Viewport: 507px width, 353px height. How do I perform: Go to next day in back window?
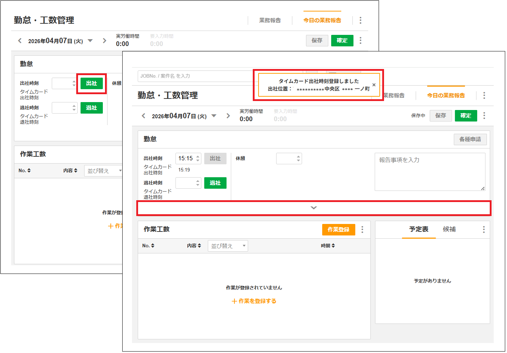[105, 41]
